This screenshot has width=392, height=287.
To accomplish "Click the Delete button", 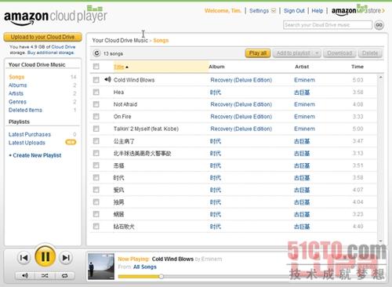I will [x=370, y=53].
